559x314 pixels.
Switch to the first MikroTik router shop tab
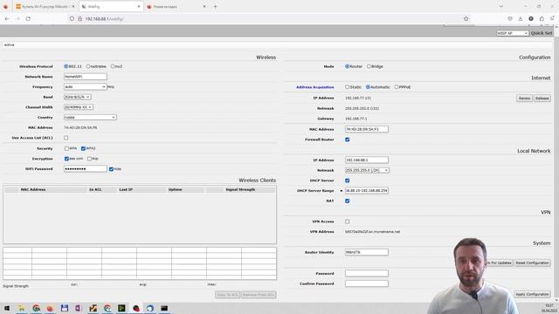click(45, 6)
